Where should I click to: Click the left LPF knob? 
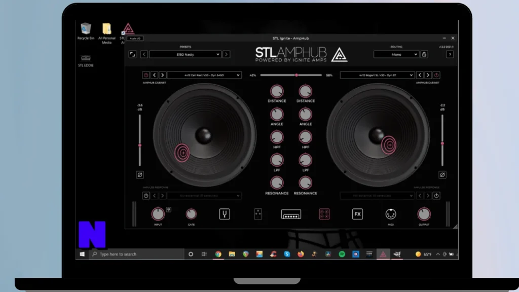pyautogui.click(x=277, y=160)
